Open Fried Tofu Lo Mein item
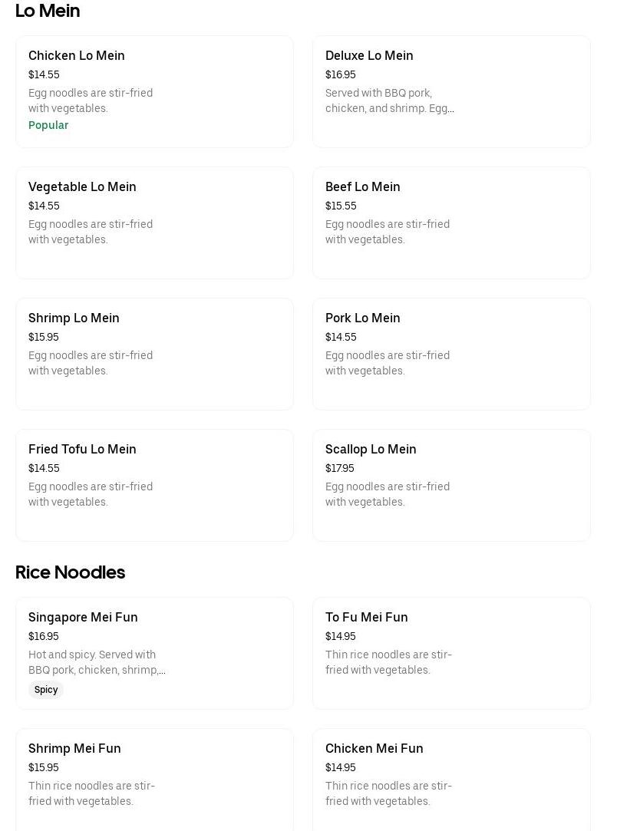This screenshot has height=831, width=617. (x=82, y=450)
